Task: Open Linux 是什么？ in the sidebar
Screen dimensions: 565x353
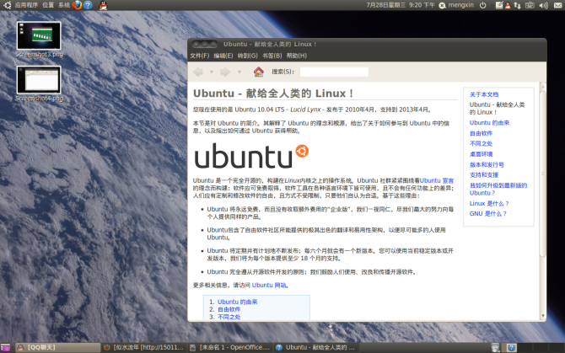Action: 489,204
